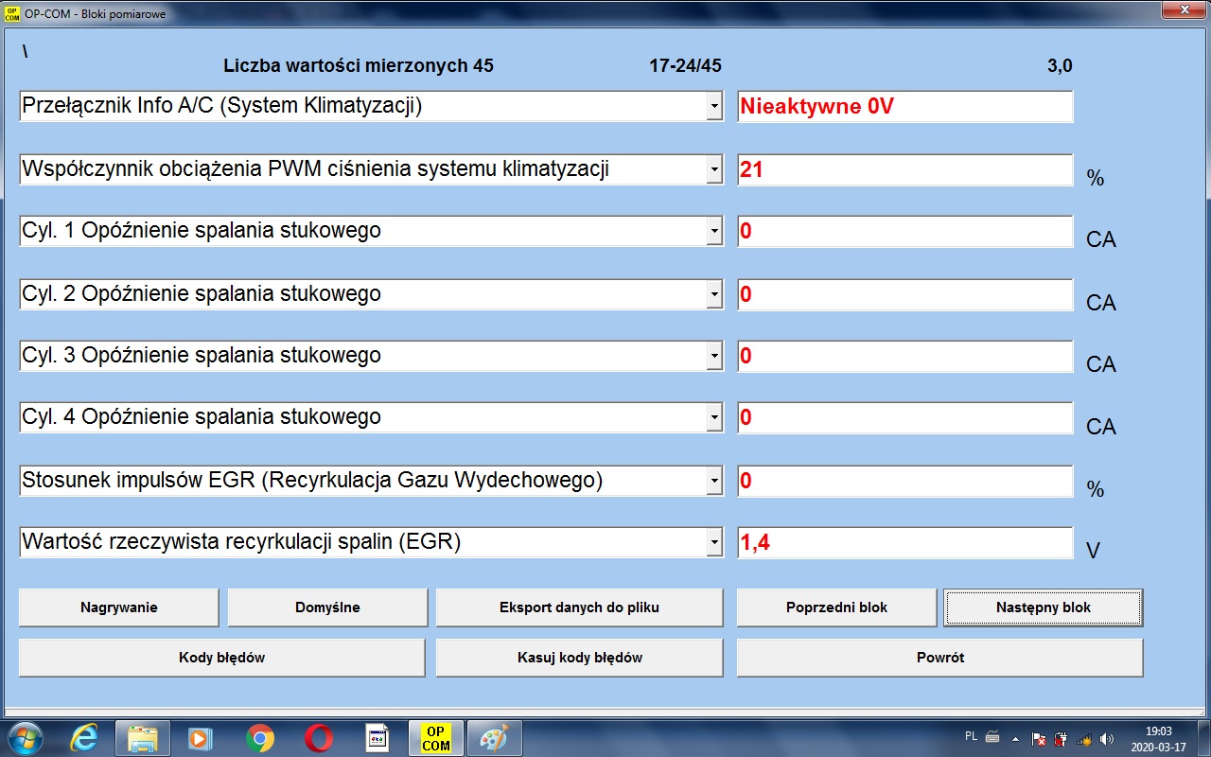Launch Opera browser from the taskbar
Viewport: 1211px width, 757px height.
(x=319, y=738)
